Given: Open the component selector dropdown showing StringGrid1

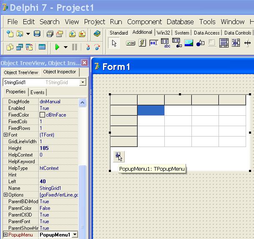Looking at the screenshot, I should (83, 82).
